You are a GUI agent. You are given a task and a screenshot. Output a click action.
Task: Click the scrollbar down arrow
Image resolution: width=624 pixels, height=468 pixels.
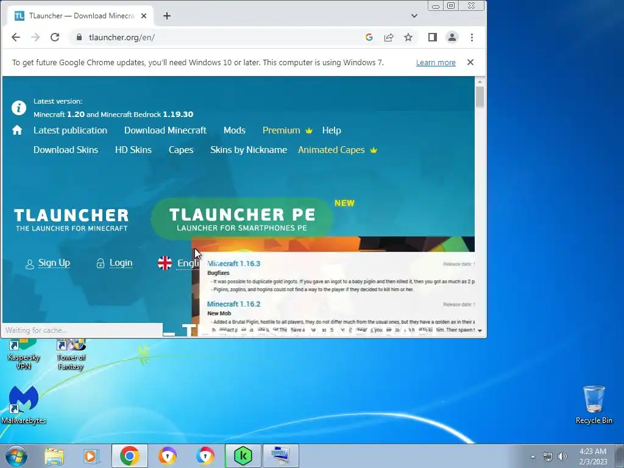pos(480,331)
